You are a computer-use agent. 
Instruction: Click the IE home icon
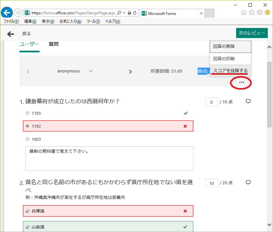click(x=244, y=13)
